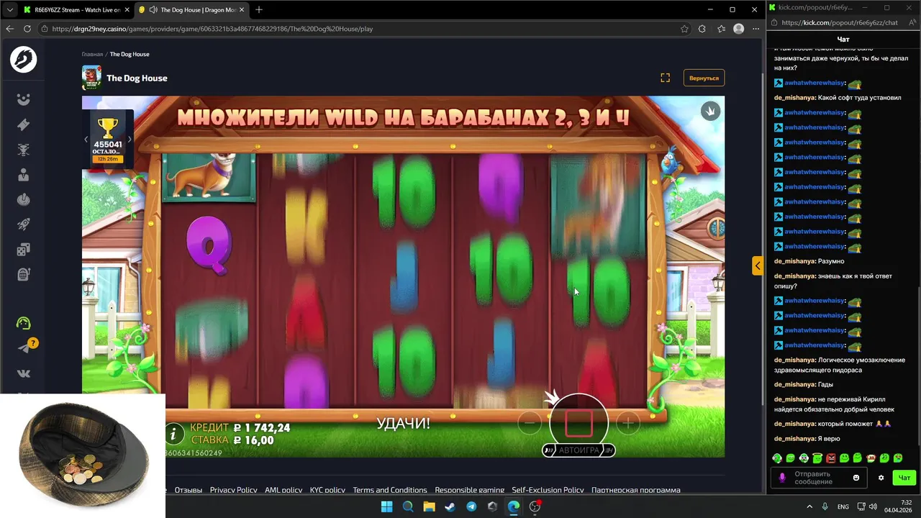This screenshot has width=921, height=518.
Task: Go to next tournament with right arrow
Action: [130, 140]
